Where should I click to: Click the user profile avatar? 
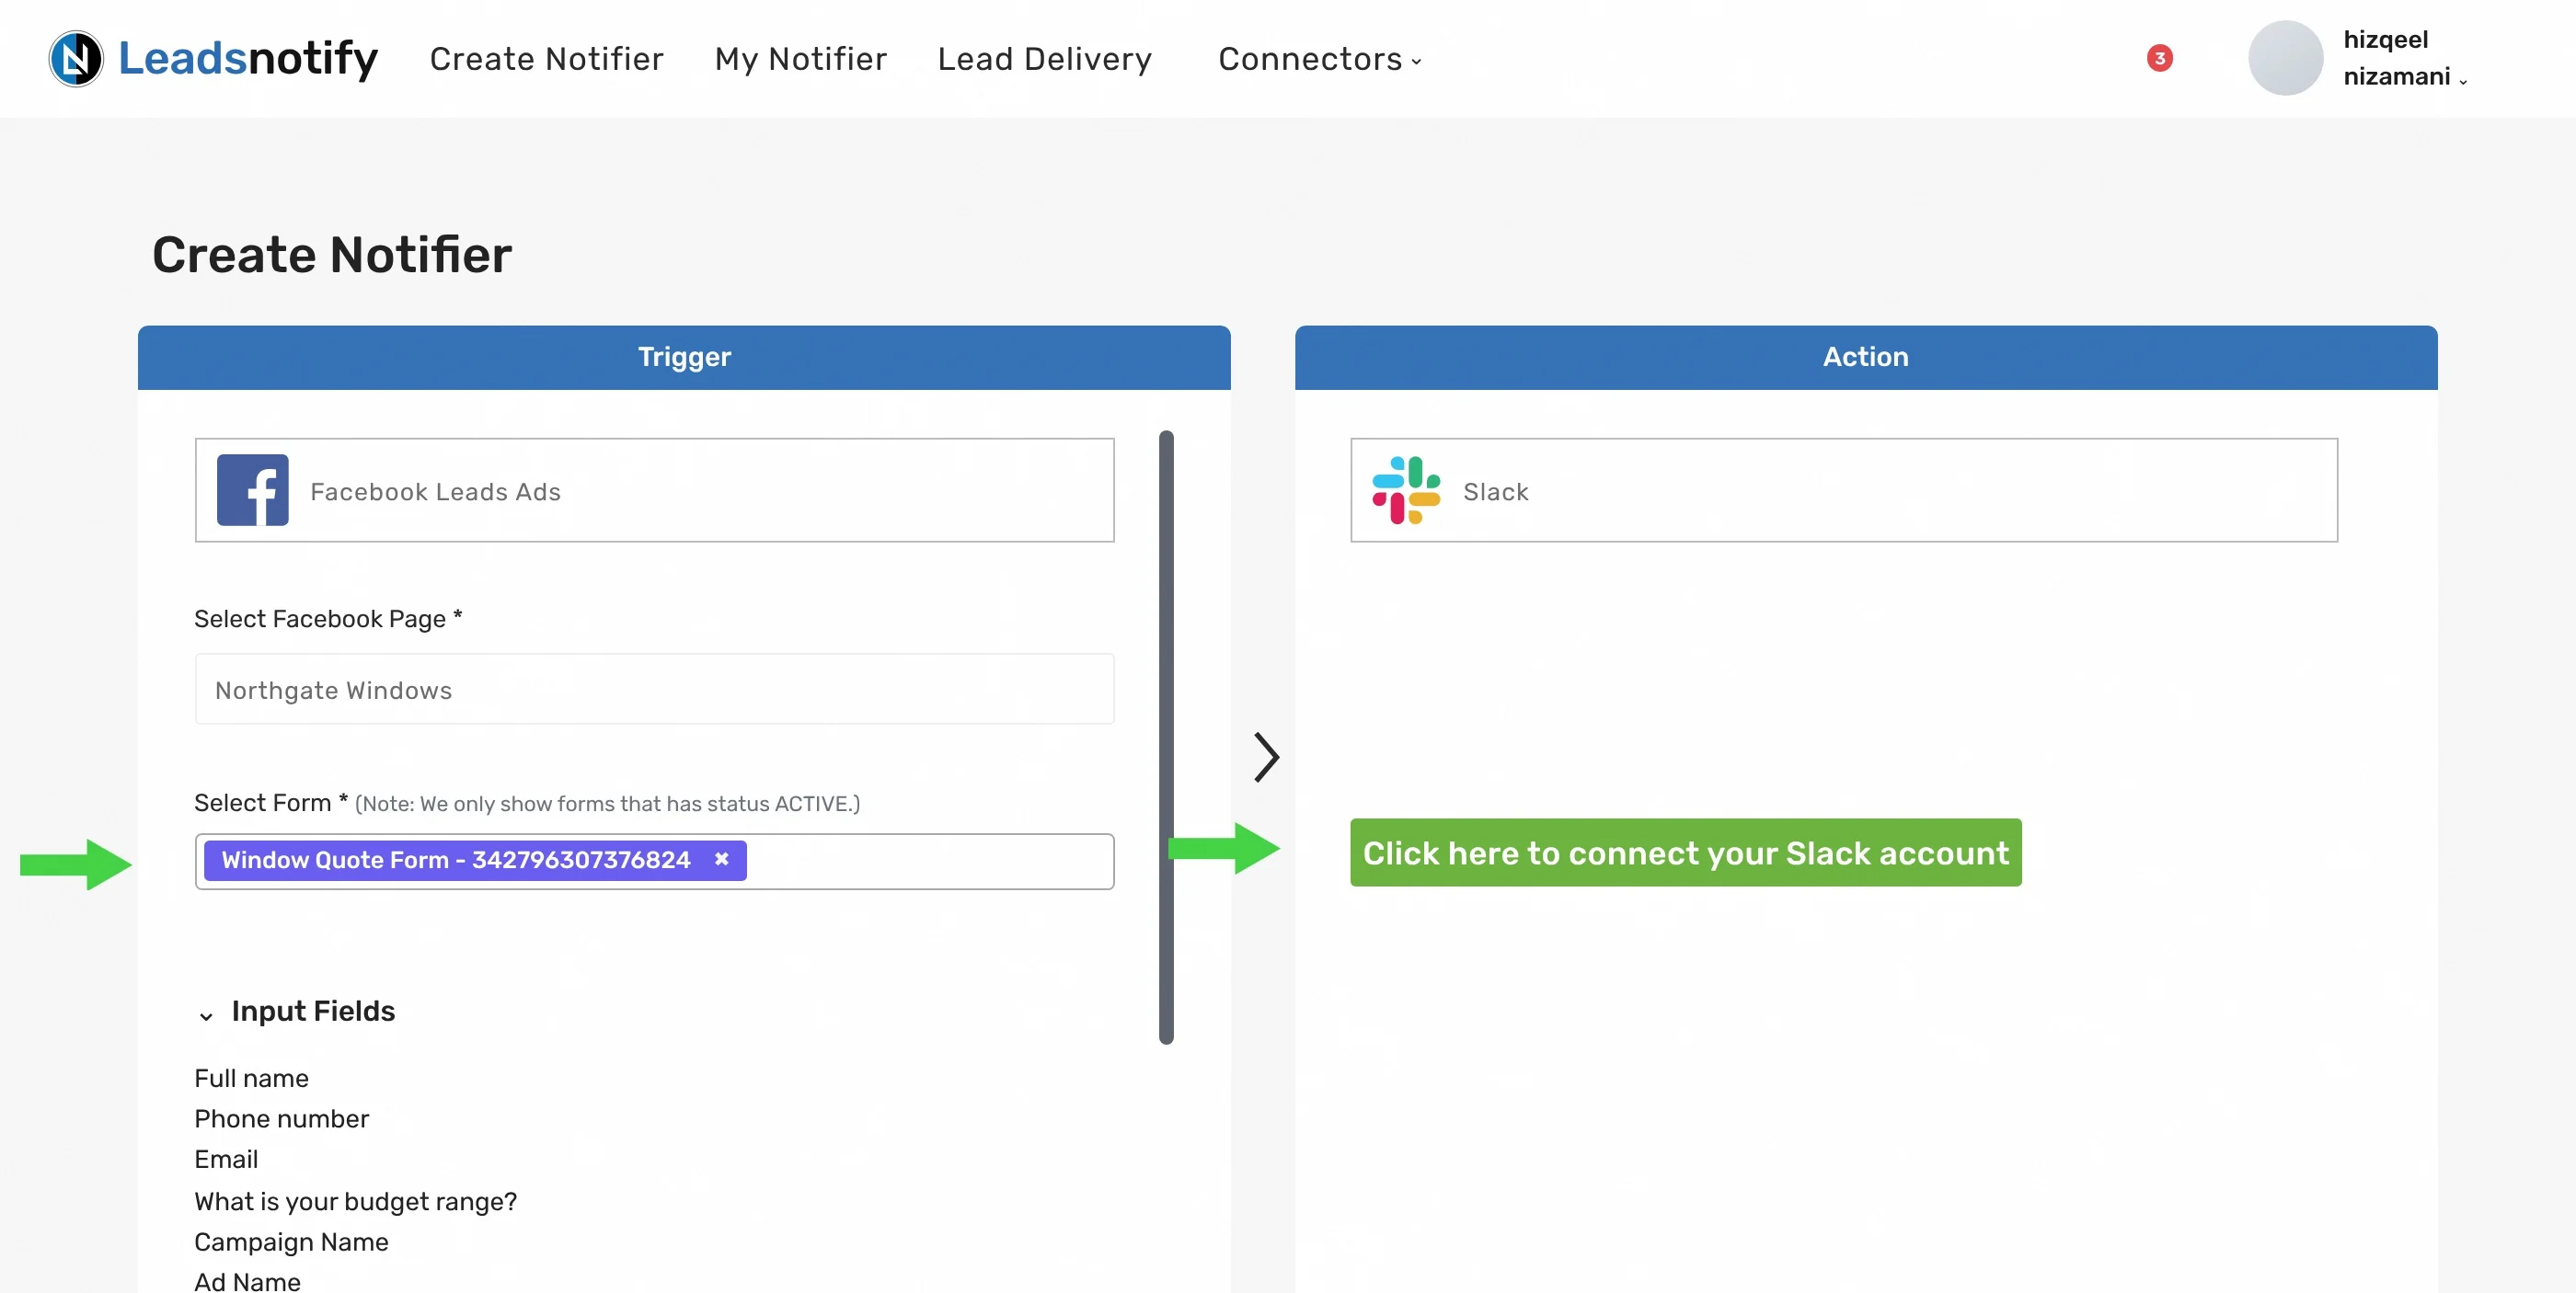pyautogui.click(x=2285, y=58)
